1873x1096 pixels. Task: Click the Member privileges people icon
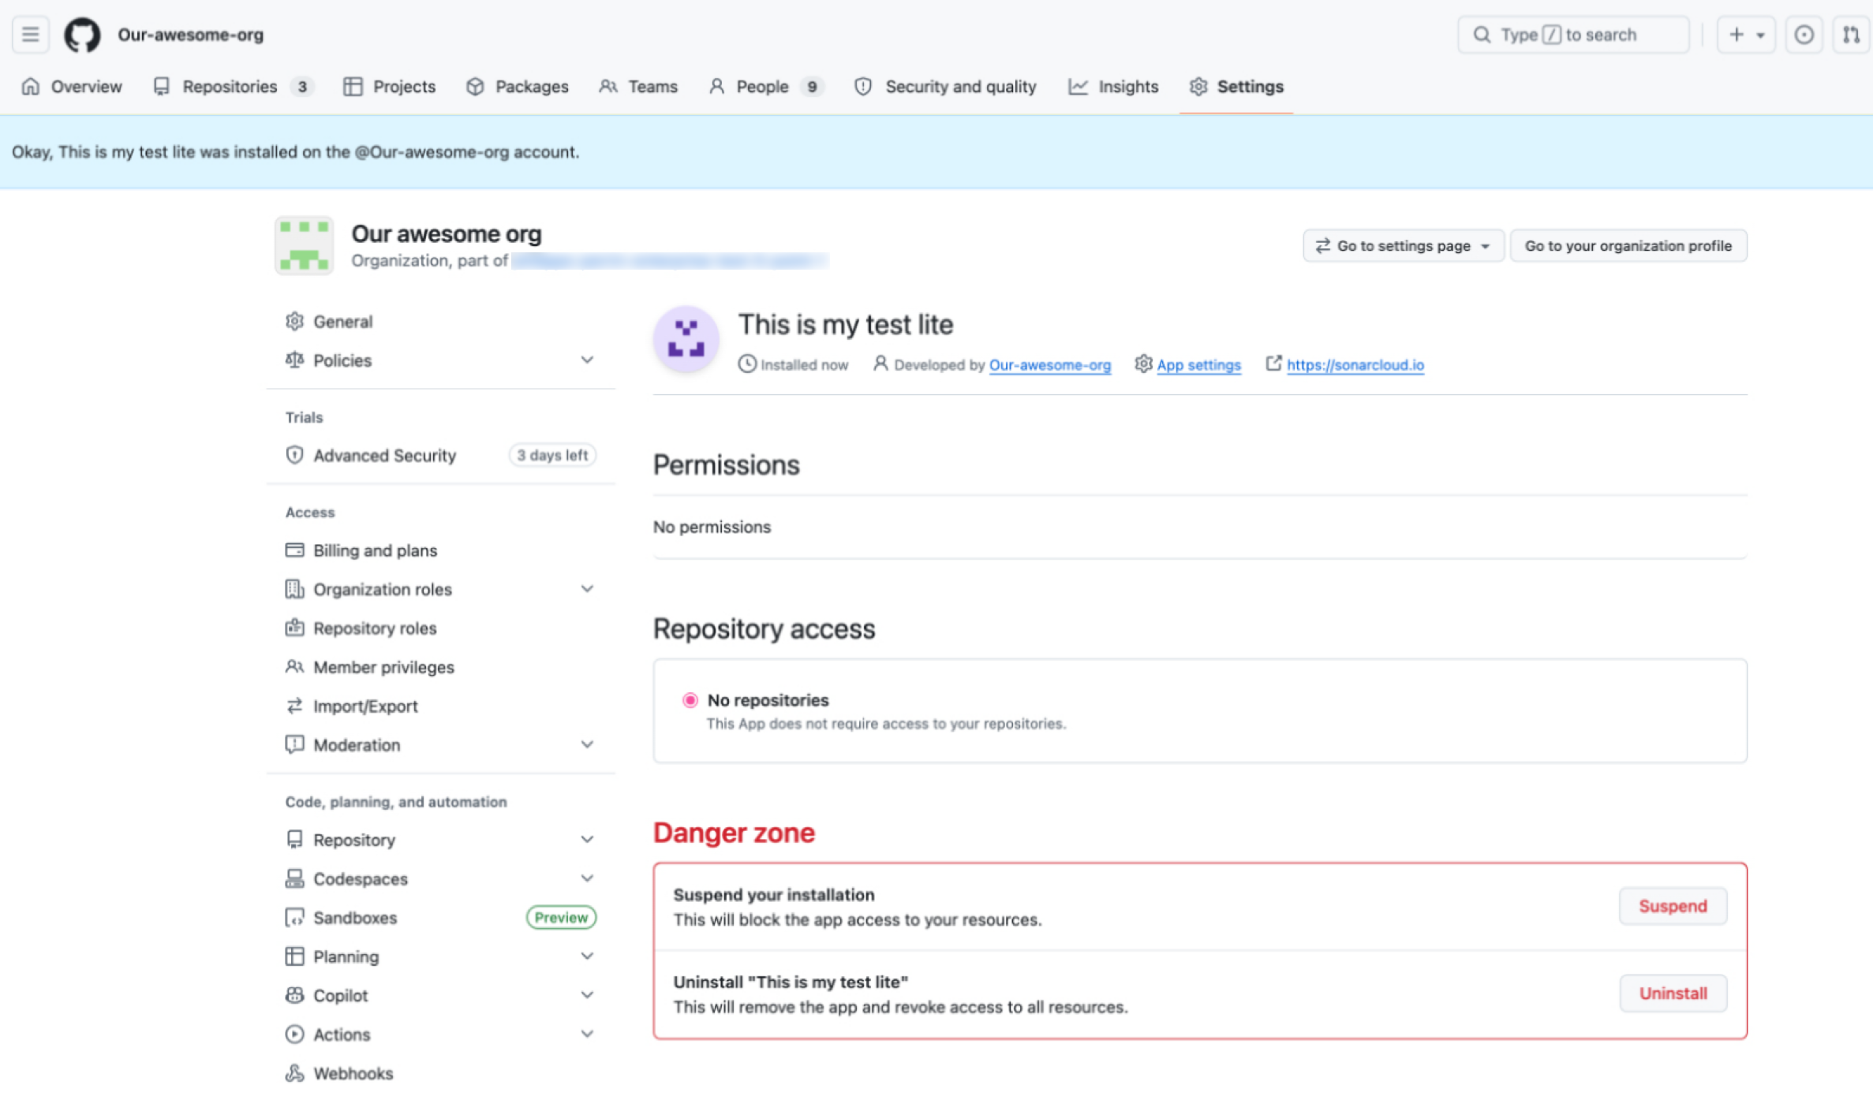[294, 667]
